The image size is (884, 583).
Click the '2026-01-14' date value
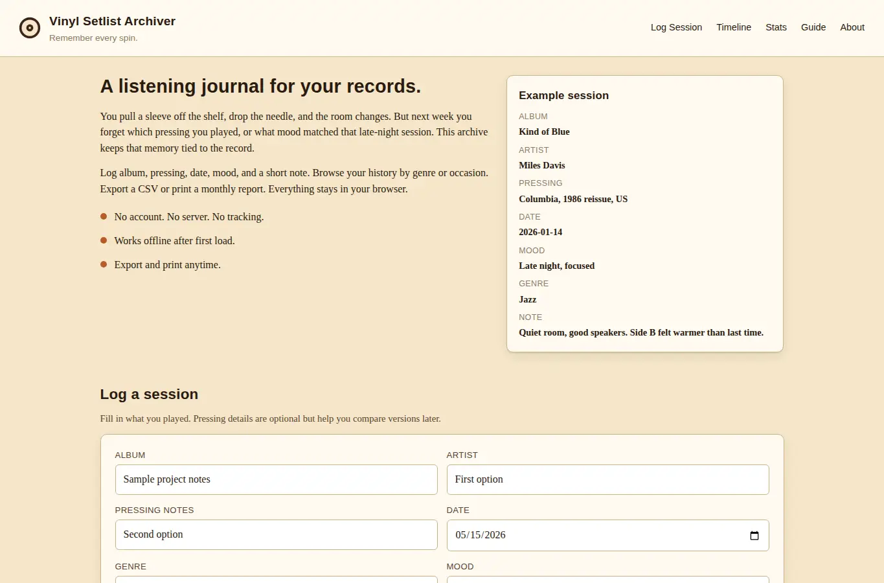point(540,232)
